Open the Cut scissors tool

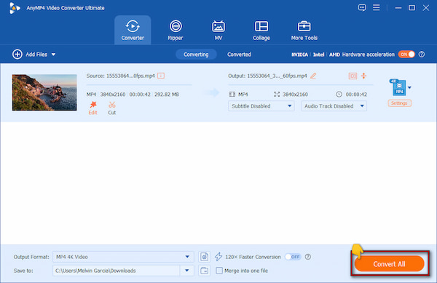tap(111, 108)
